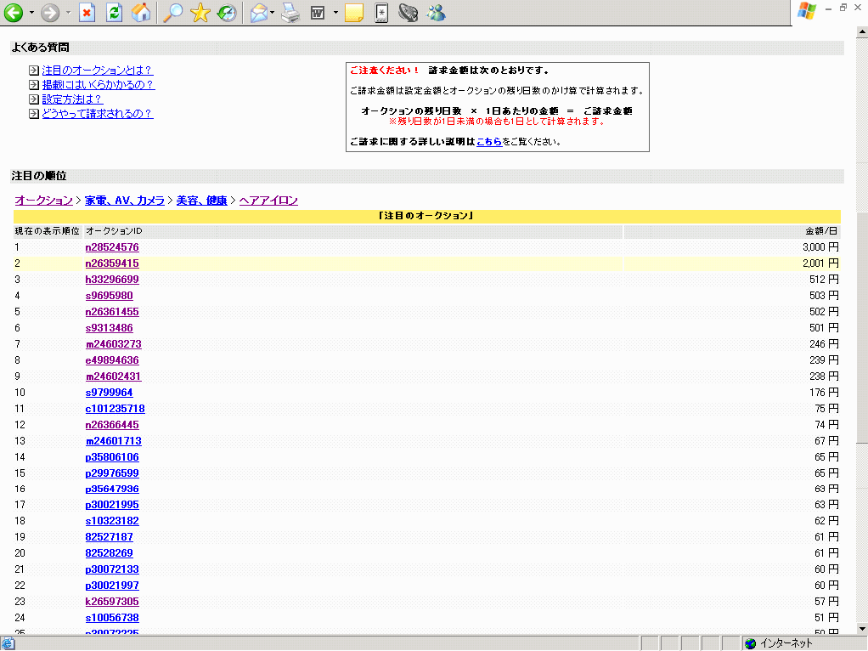Open Search with the magnifying glass icon

coord(172,13)
